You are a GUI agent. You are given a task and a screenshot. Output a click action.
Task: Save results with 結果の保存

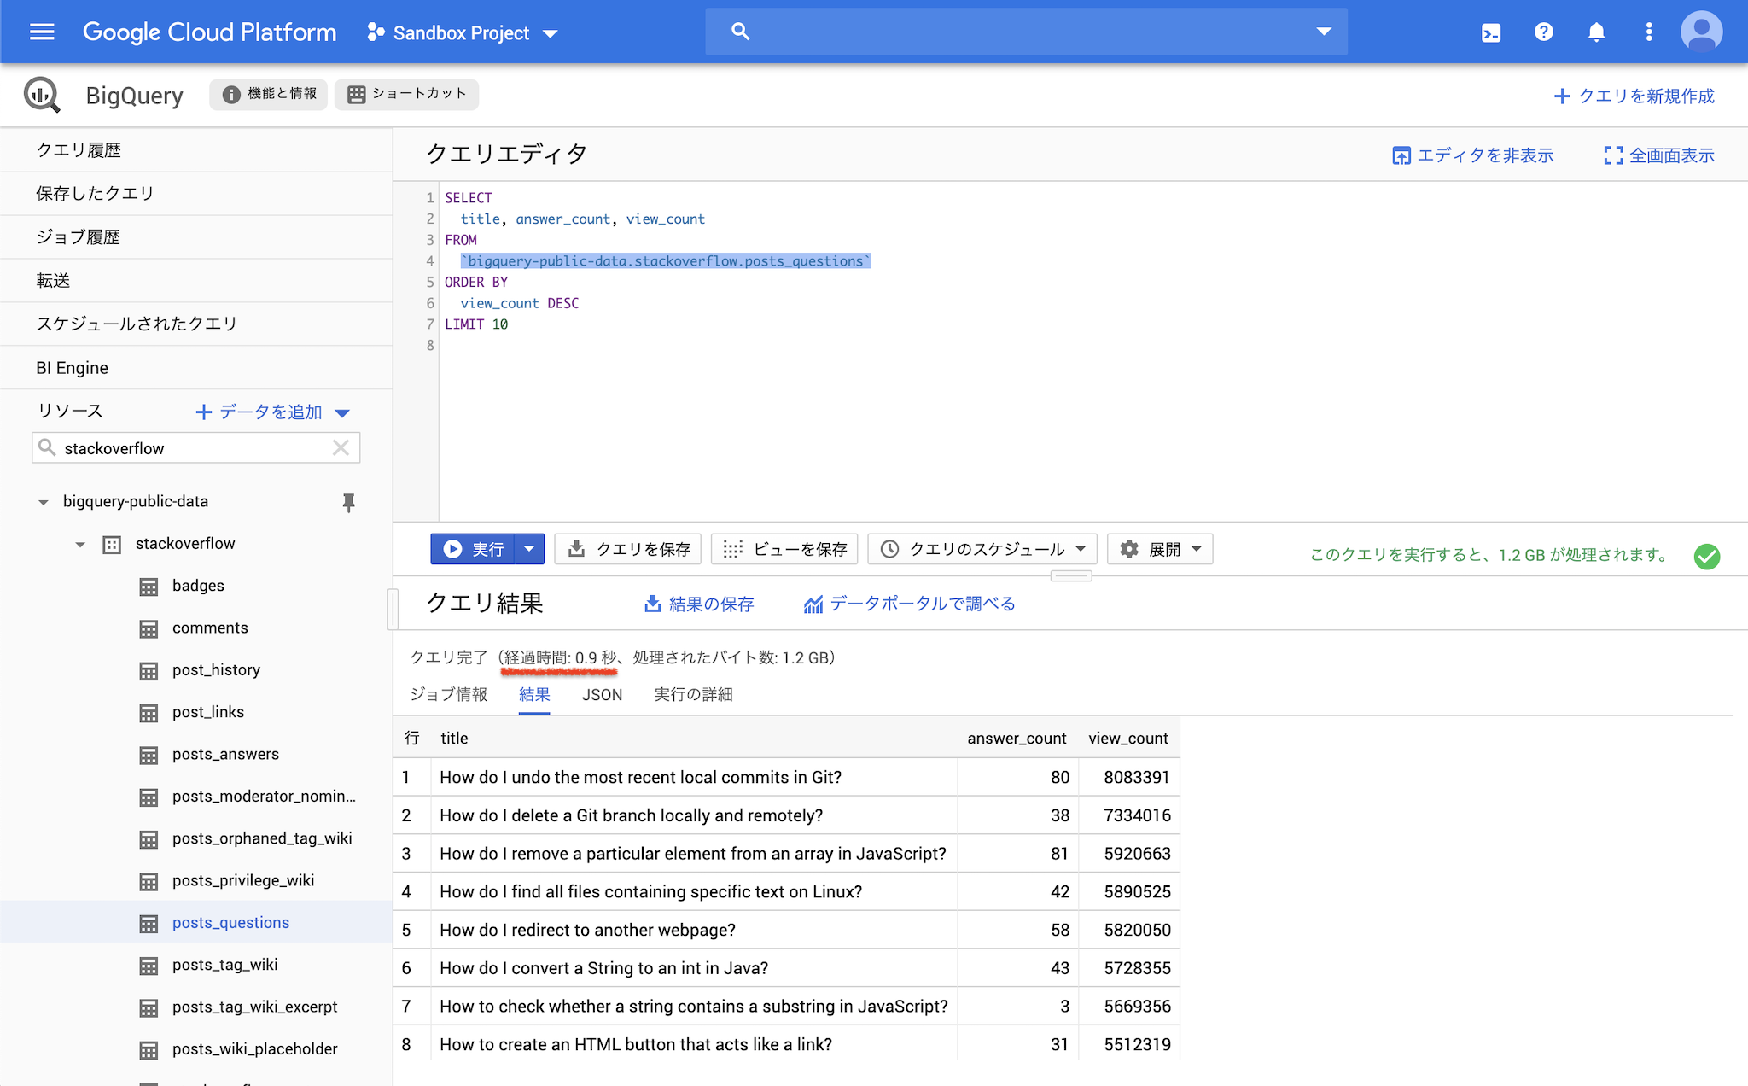pyautogui.click(x=699, y=604)
